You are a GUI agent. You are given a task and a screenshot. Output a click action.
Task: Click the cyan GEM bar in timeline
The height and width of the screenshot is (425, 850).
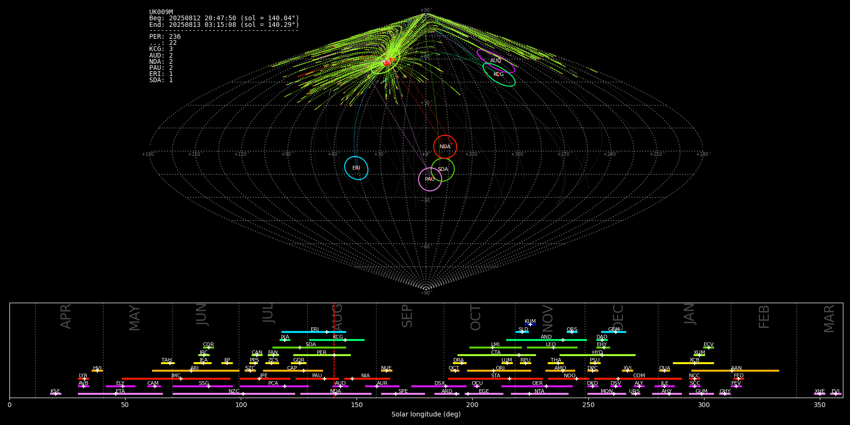(613, 332)
